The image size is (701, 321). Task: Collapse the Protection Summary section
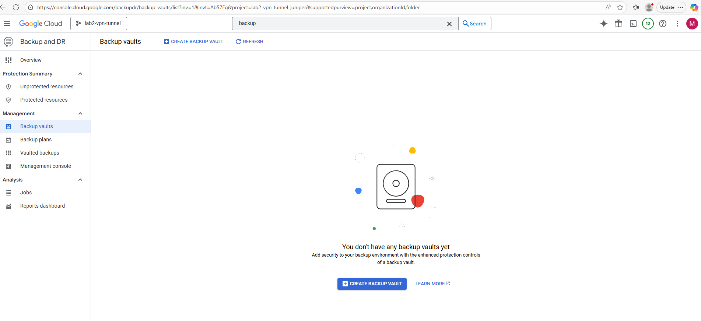tap(80, 74)
